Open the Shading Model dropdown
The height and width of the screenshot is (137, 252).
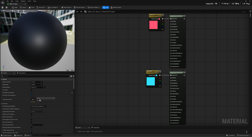38,87
